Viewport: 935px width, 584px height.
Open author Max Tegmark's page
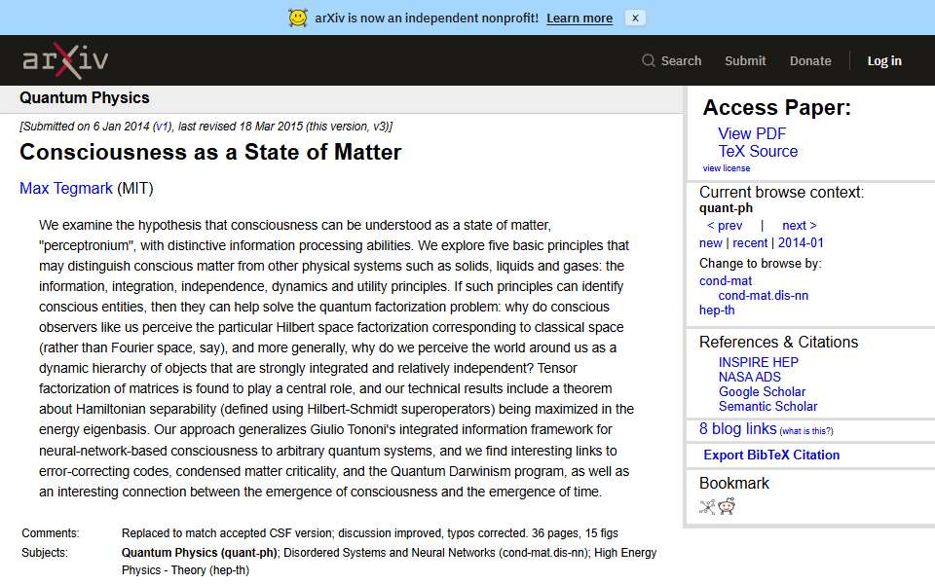click(66, 188)
